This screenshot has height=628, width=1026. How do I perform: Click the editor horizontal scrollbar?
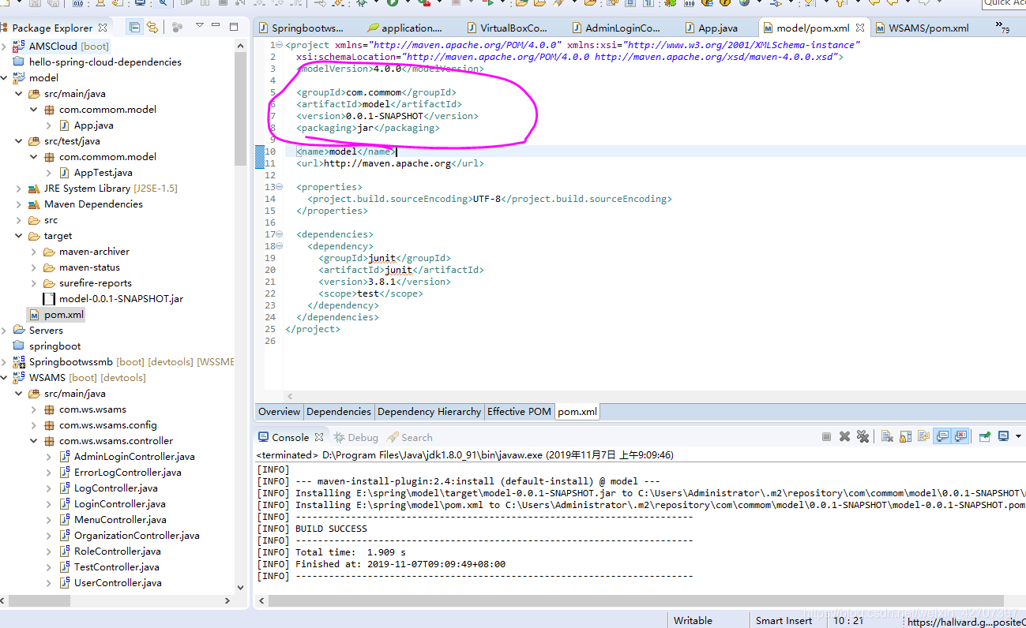[656, 397]
